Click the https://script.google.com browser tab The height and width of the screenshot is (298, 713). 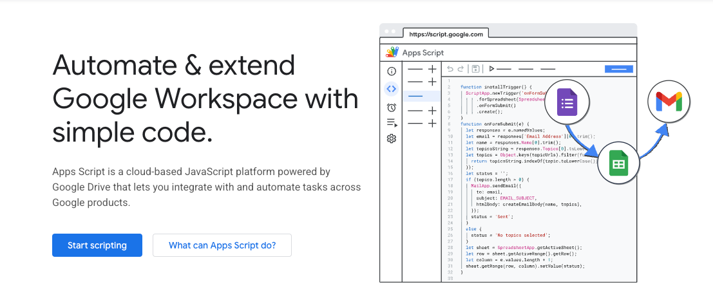(446, 34)
